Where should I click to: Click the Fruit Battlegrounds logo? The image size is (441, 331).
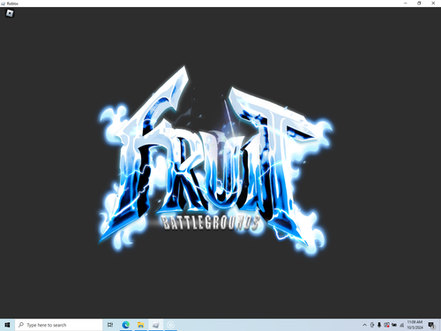point(217,161)
